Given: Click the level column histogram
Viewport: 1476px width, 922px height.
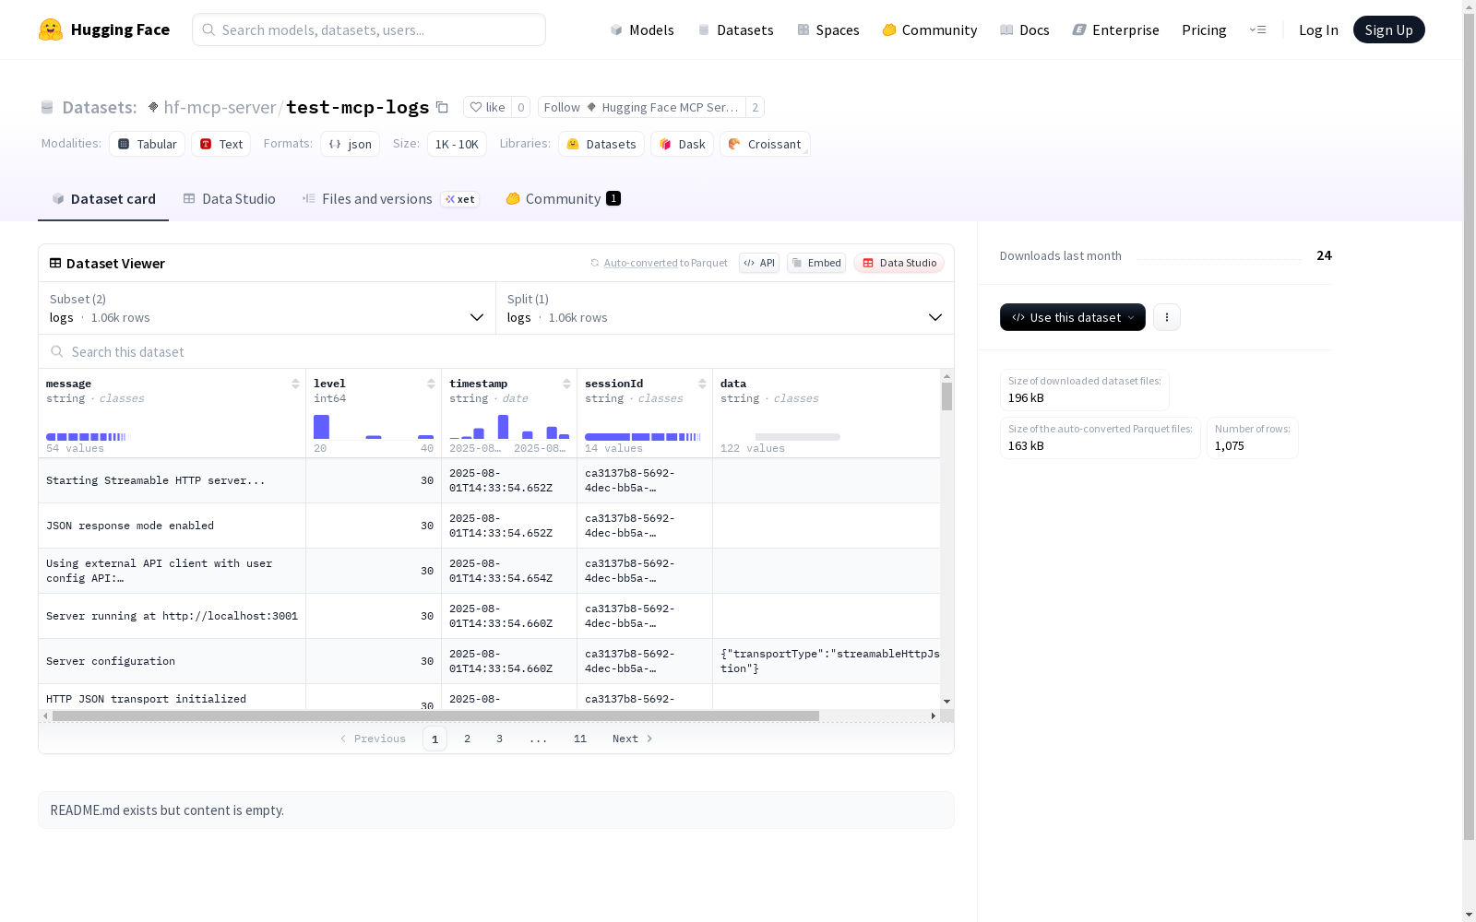Looking at the screenshot, I should [374, 427].
